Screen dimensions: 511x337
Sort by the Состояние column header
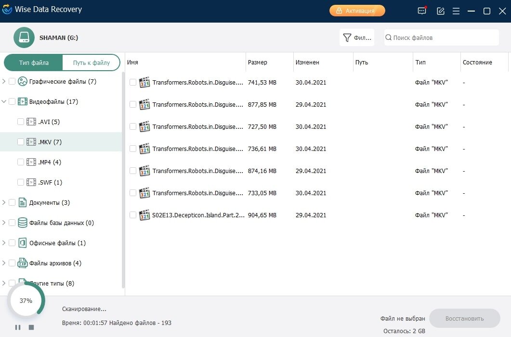[485, 62]
